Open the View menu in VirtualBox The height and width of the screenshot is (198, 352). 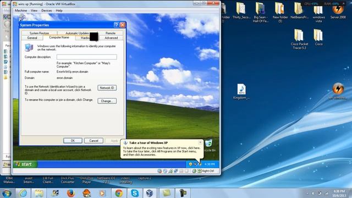(34, 10)
